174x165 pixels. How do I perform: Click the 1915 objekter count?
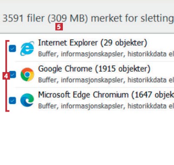(123, 69)
